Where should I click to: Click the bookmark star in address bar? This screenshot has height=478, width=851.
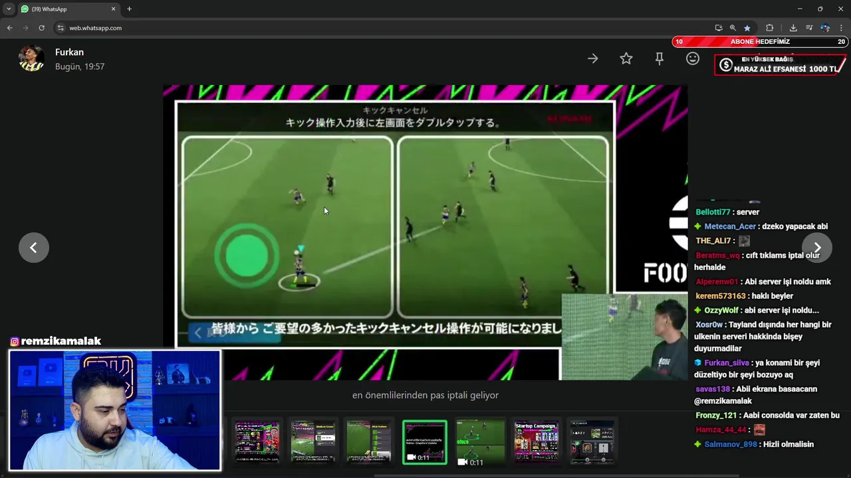pos(747,28)
